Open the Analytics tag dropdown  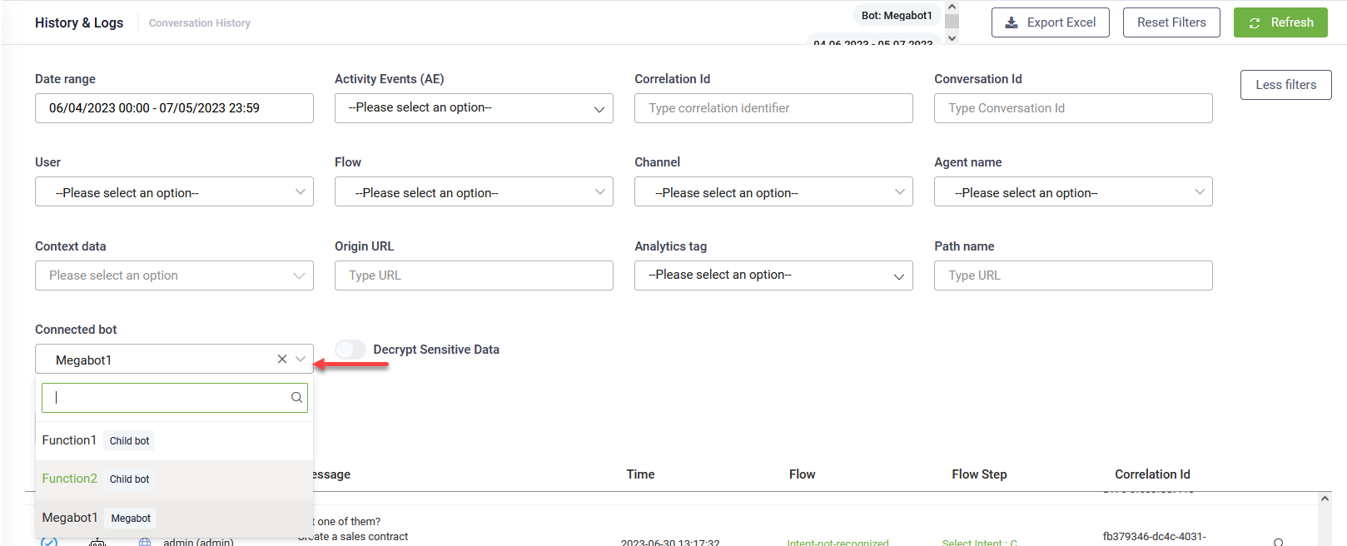(773, 275)
